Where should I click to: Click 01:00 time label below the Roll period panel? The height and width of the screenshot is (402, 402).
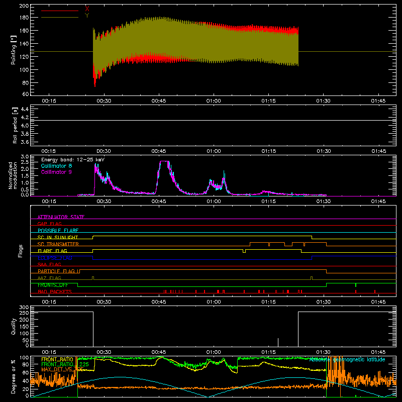tap(214, 151)
